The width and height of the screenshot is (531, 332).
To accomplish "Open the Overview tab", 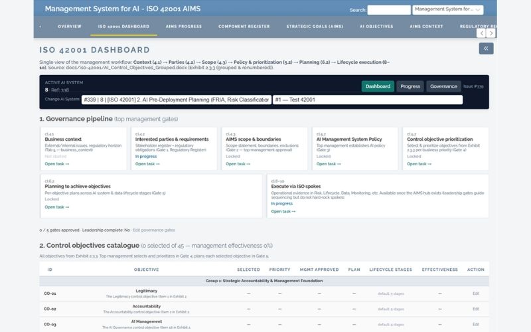I will (x=70, y=27).
